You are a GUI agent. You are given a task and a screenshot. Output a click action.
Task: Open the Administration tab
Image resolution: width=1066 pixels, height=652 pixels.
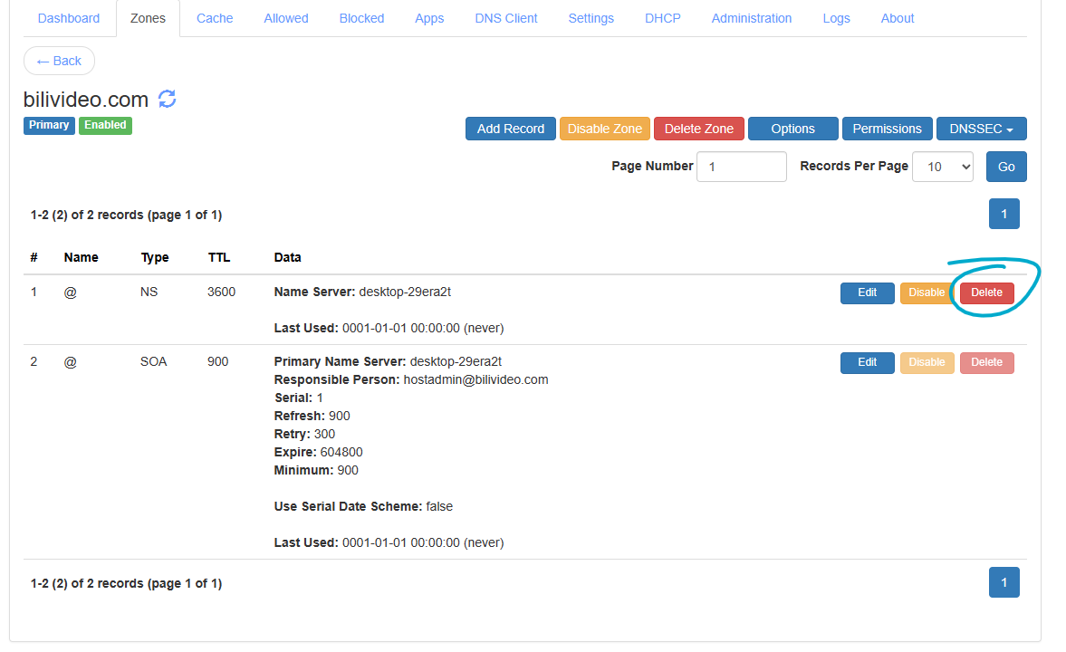pos(751,18)
